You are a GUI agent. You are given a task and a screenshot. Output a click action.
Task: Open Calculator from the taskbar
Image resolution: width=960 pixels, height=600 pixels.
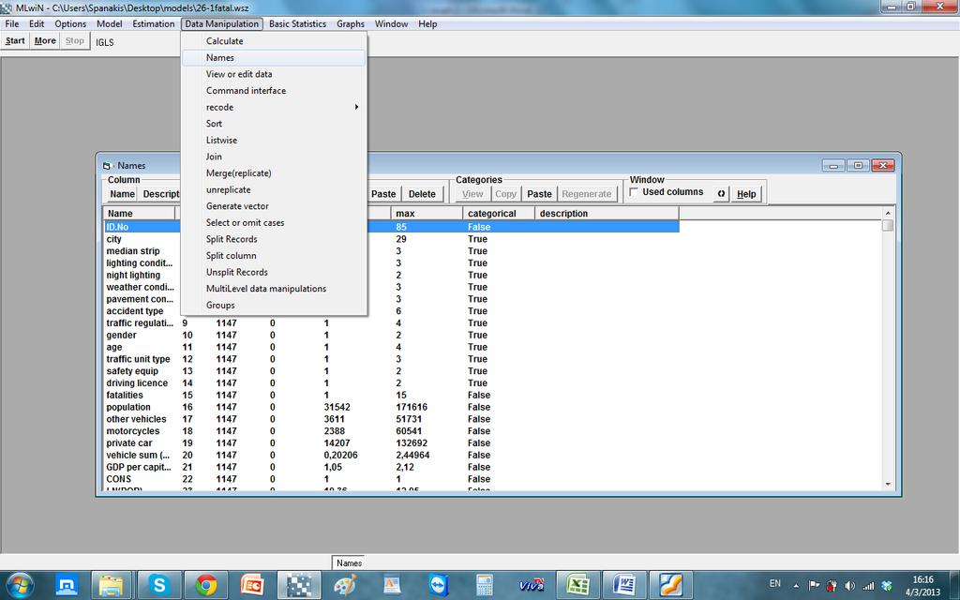tap(485, 585)
